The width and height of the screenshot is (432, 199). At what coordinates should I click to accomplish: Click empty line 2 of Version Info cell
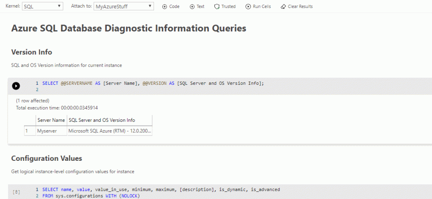[127, 90]
